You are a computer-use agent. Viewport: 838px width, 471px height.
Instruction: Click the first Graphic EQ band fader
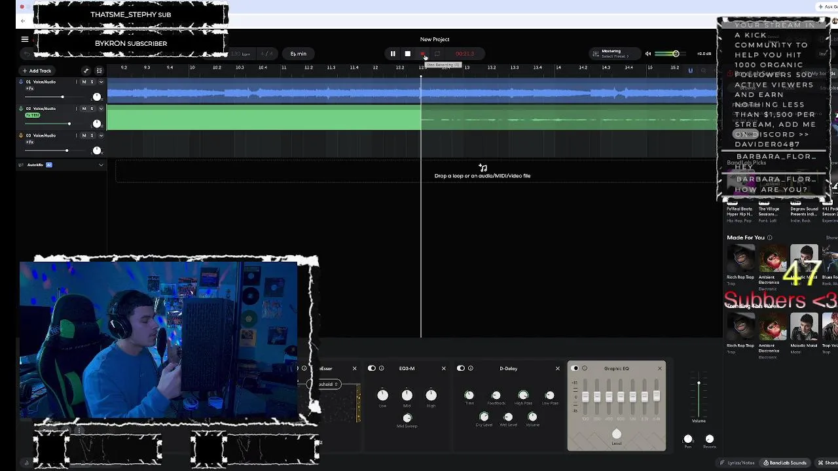coord(585,397)
